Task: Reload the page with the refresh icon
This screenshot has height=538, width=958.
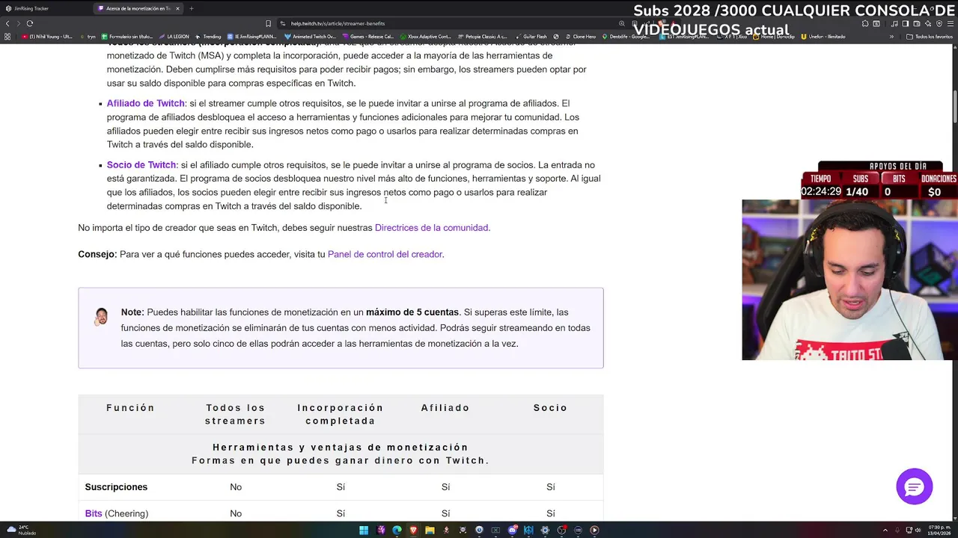Action: (x=30, y=23)
